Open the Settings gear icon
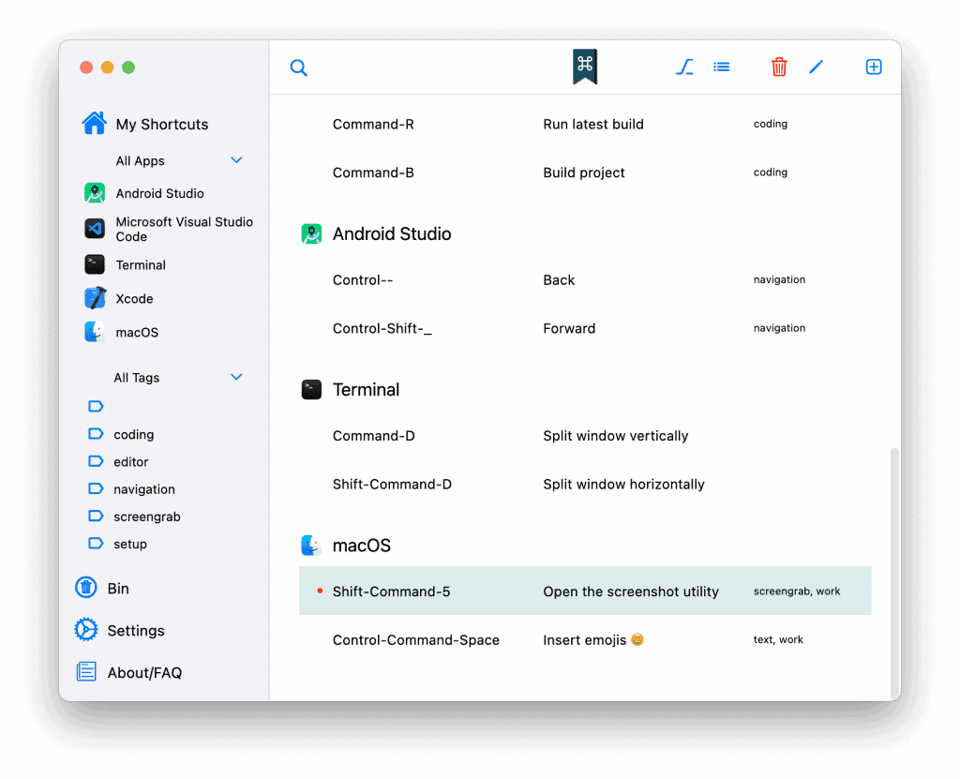Screen dimensions: 960x779 85,630
